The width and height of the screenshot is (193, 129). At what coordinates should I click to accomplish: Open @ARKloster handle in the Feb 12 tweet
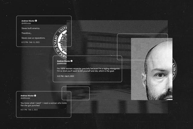26,23
